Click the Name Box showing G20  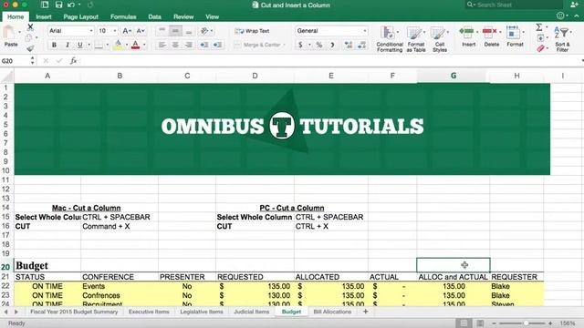coord(15,61)
